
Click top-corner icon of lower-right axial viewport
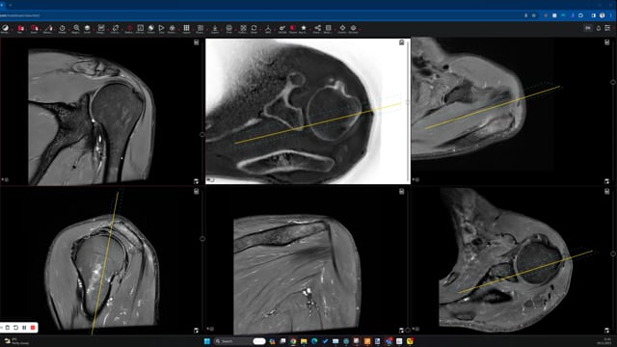(x=606, y=191)
